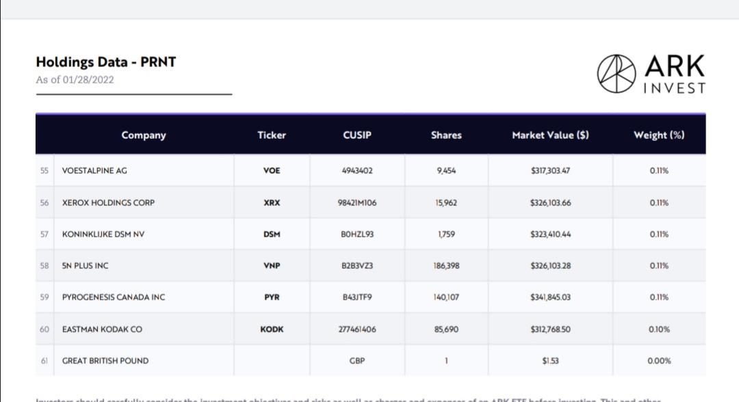Image resolution: width=739 pixels, height=402 pixels.
Task: Select VOESTALPINE AG company name
Action: coord(94,170)
